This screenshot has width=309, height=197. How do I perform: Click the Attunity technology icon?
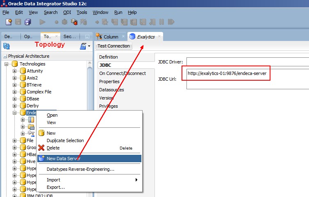[x=23, y=71]
